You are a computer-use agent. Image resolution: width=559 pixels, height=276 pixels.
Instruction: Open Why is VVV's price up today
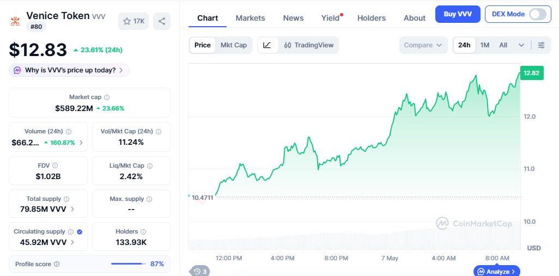click(69, 70)
